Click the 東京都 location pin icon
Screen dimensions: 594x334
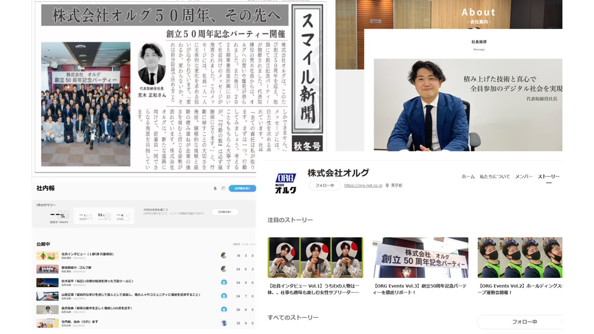tap(387, 186)
